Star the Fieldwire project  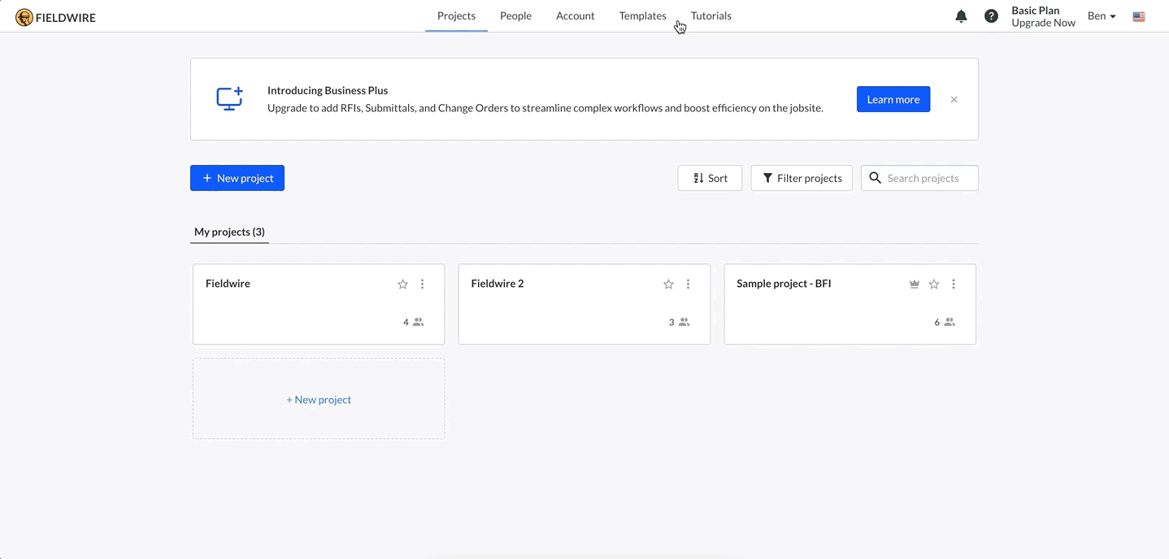[402, 284]
